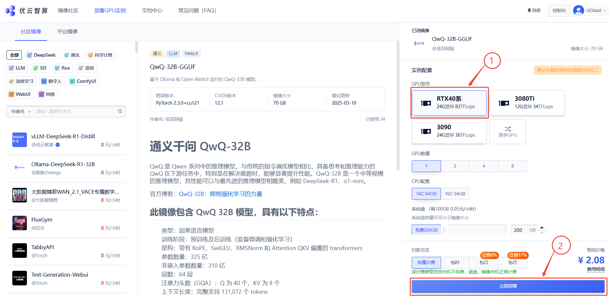Select GPU count 2
The height and width of the screenshot is (298, 612).
[455, 166]
